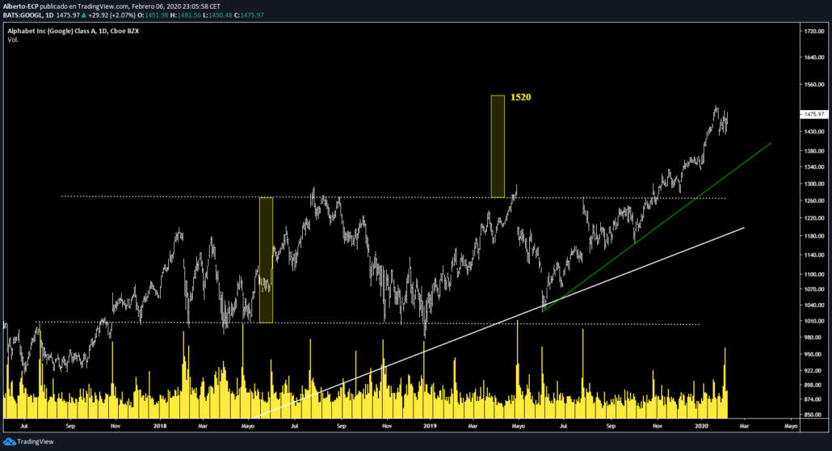The image size is (832, 451).
Task: Select the yellow target box beside 1520
Action: [x=498, y=146]
